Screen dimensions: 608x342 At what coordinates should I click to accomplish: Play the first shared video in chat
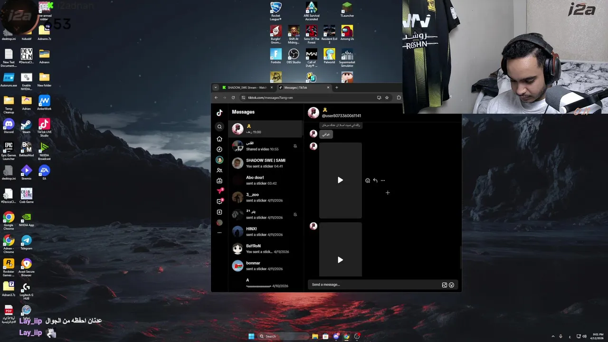(x=340, y=180)
